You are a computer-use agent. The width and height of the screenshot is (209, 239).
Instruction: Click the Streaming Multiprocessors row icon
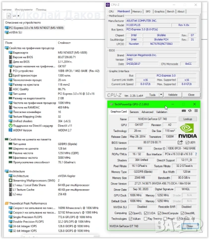pyautogui.click(x=10, y=180)
